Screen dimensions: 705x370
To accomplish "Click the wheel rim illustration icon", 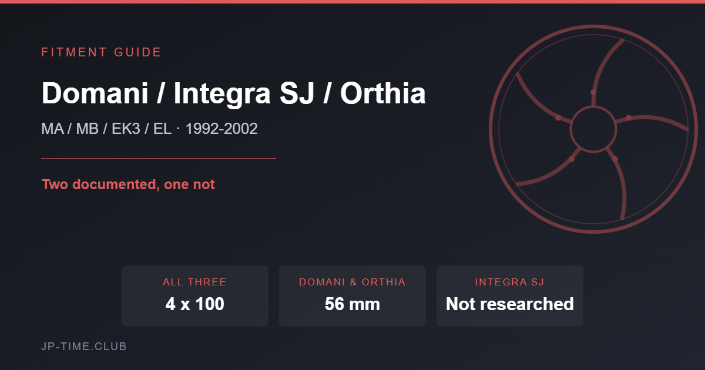I will click(x=593, y=129).
